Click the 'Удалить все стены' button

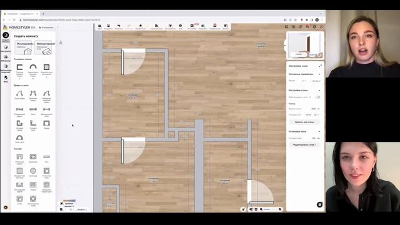point(304,122)
